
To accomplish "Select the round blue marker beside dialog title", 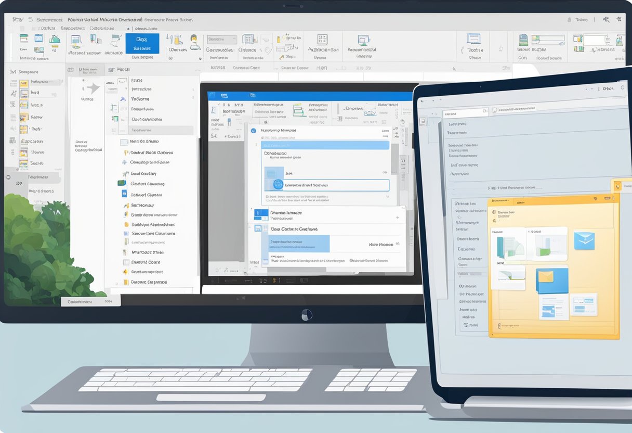I will point(253,131).
